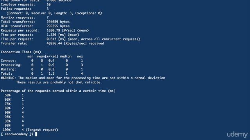This screenshot has width=250, height=140.
Task: Click the 'Waiting:' row label
Action: tap(8, 69)
